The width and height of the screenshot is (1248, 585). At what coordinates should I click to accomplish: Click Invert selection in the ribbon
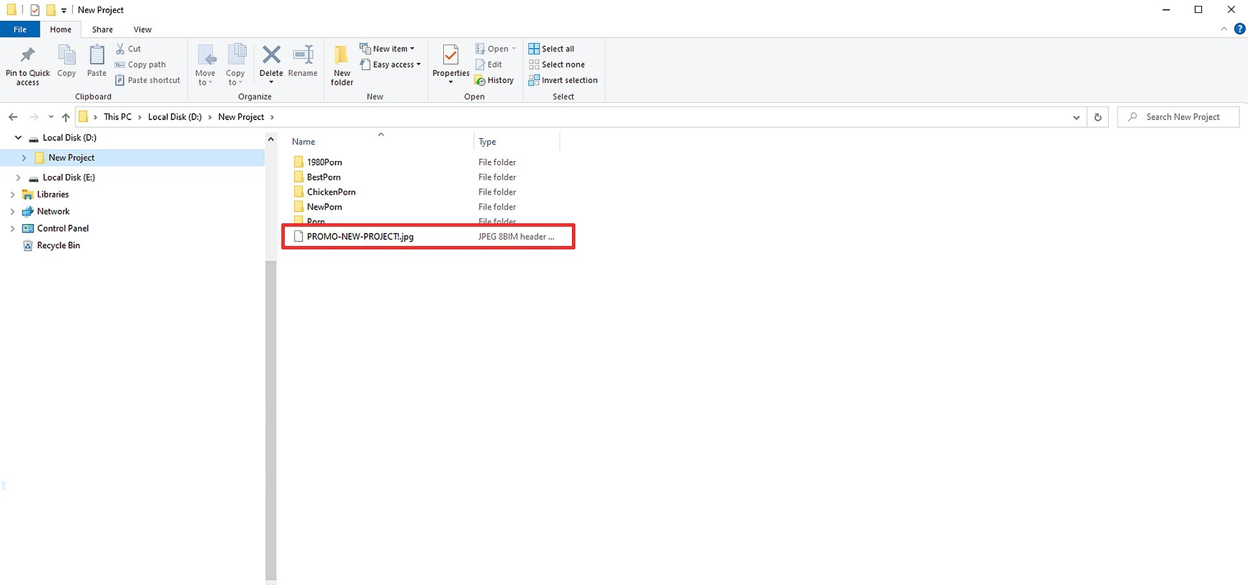[x=563, y=81]
